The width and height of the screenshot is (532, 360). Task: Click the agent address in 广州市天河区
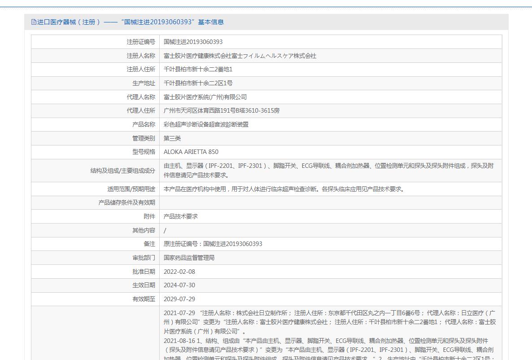pos(221,110)
